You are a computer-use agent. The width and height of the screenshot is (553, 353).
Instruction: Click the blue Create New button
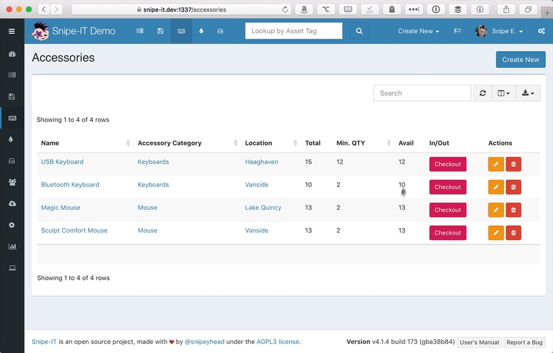click(x=520, y=60)
